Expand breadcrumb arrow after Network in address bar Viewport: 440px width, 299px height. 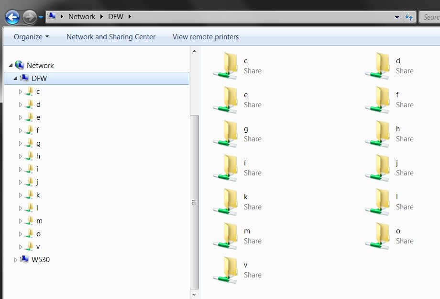101,17
